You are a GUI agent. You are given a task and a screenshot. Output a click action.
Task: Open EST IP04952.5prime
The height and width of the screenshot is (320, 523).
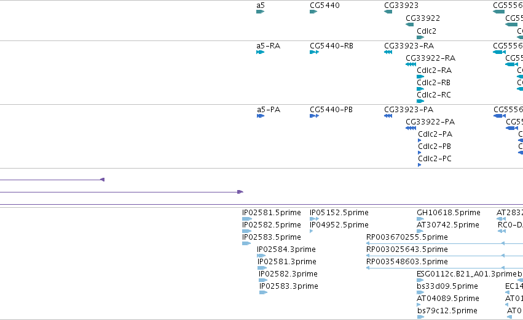pyautogui.click(x=311, y=231)
